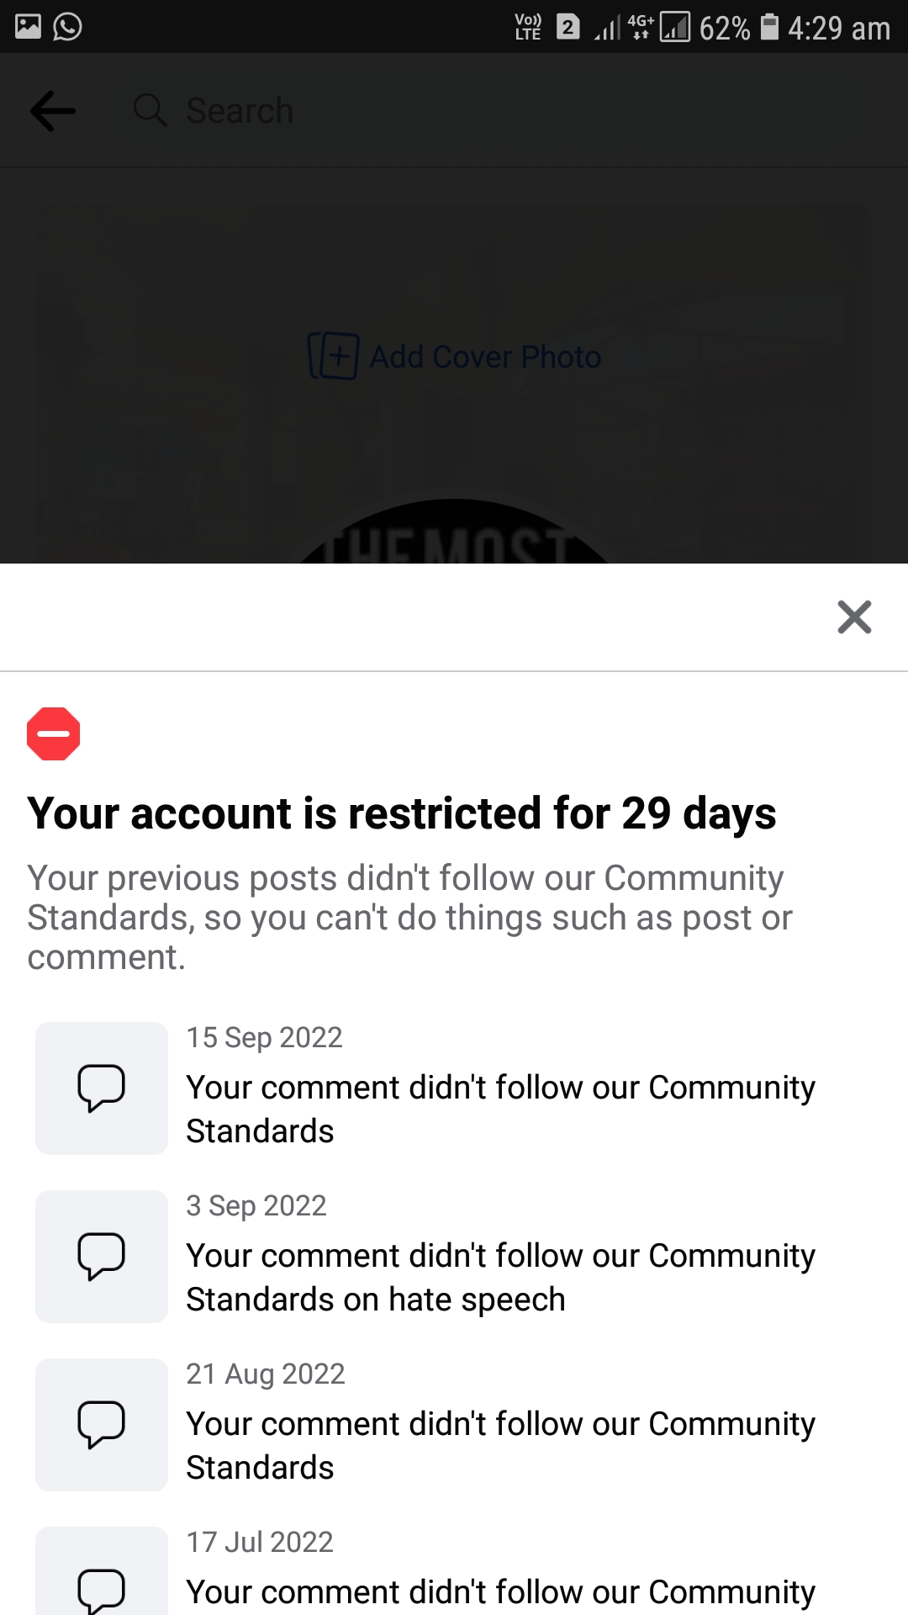Open comment icon for 15 Sep 2022
908x1615 pixels.
point(102,1088)
